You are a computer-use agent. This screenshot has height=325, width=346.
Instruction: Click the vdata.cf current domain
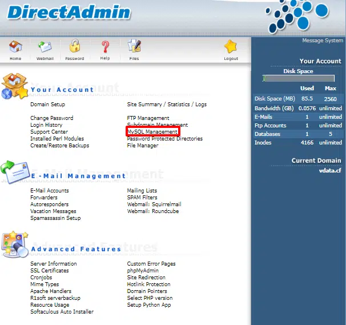330,170
